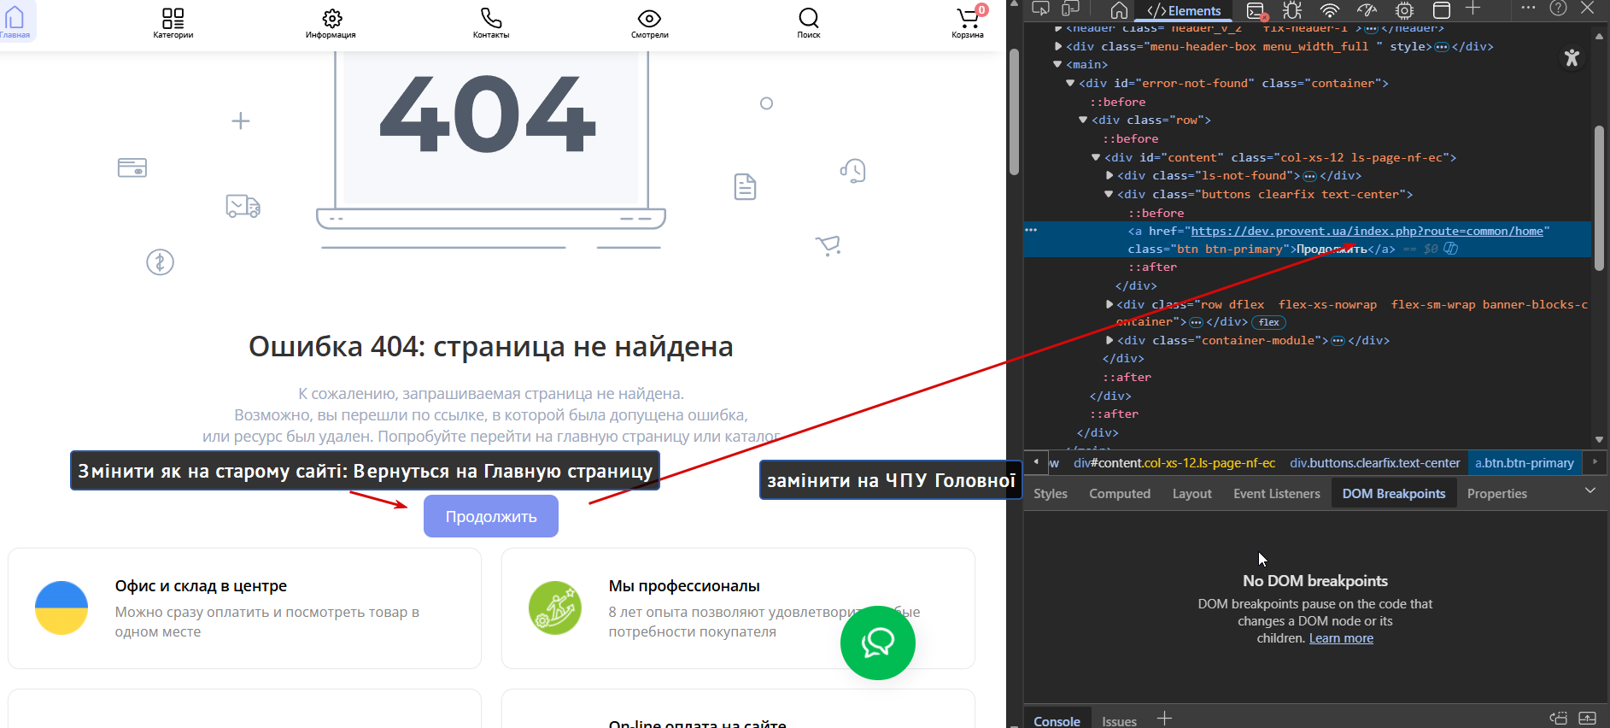Viewport: 1610px width, 728px height.
Task: Collapse the div#content node
Action: (1096, 157)
